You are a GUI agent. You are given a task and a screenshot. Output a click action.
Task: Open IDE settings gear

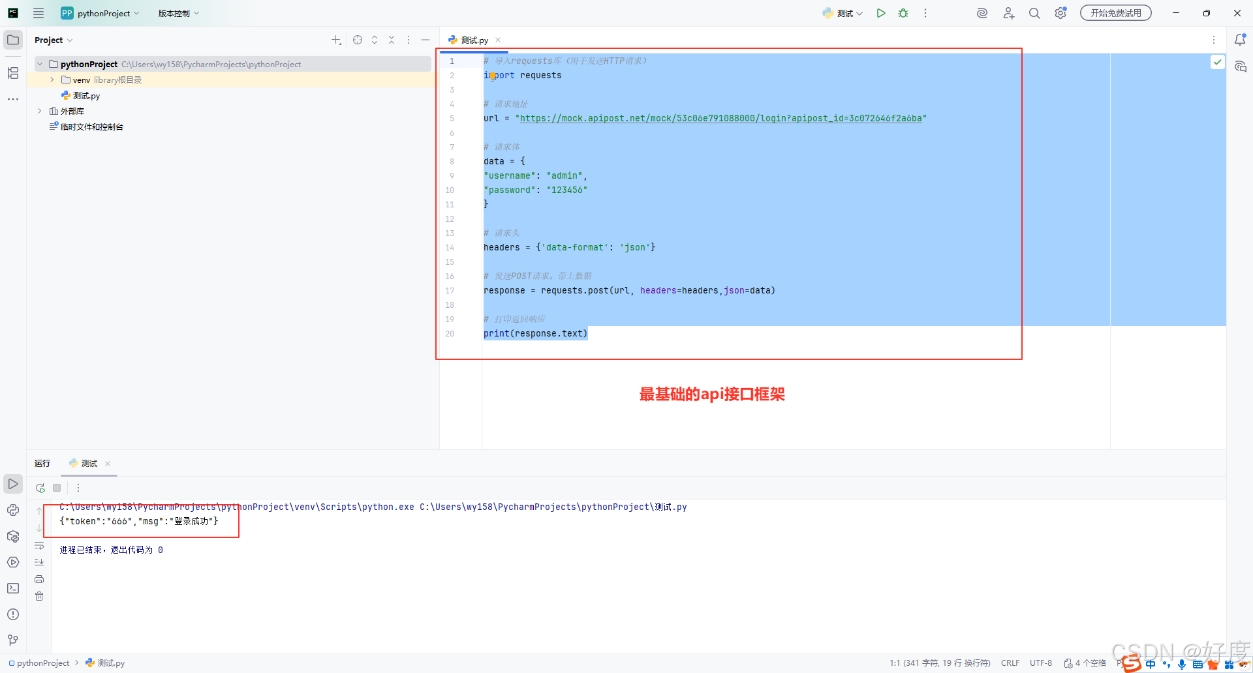(1060, 13)
